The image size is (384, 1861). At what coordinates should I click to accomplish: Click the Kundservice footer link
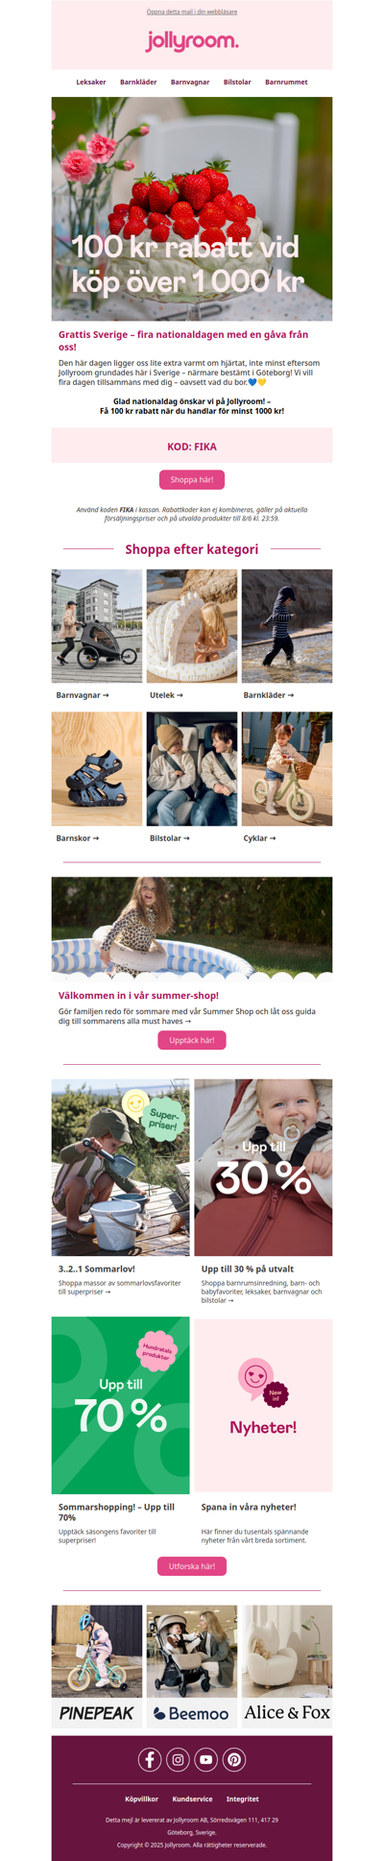tap(192, 1799)
